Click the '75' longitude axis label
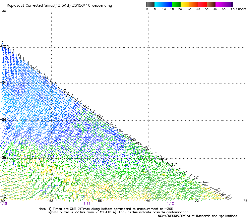 245,201
